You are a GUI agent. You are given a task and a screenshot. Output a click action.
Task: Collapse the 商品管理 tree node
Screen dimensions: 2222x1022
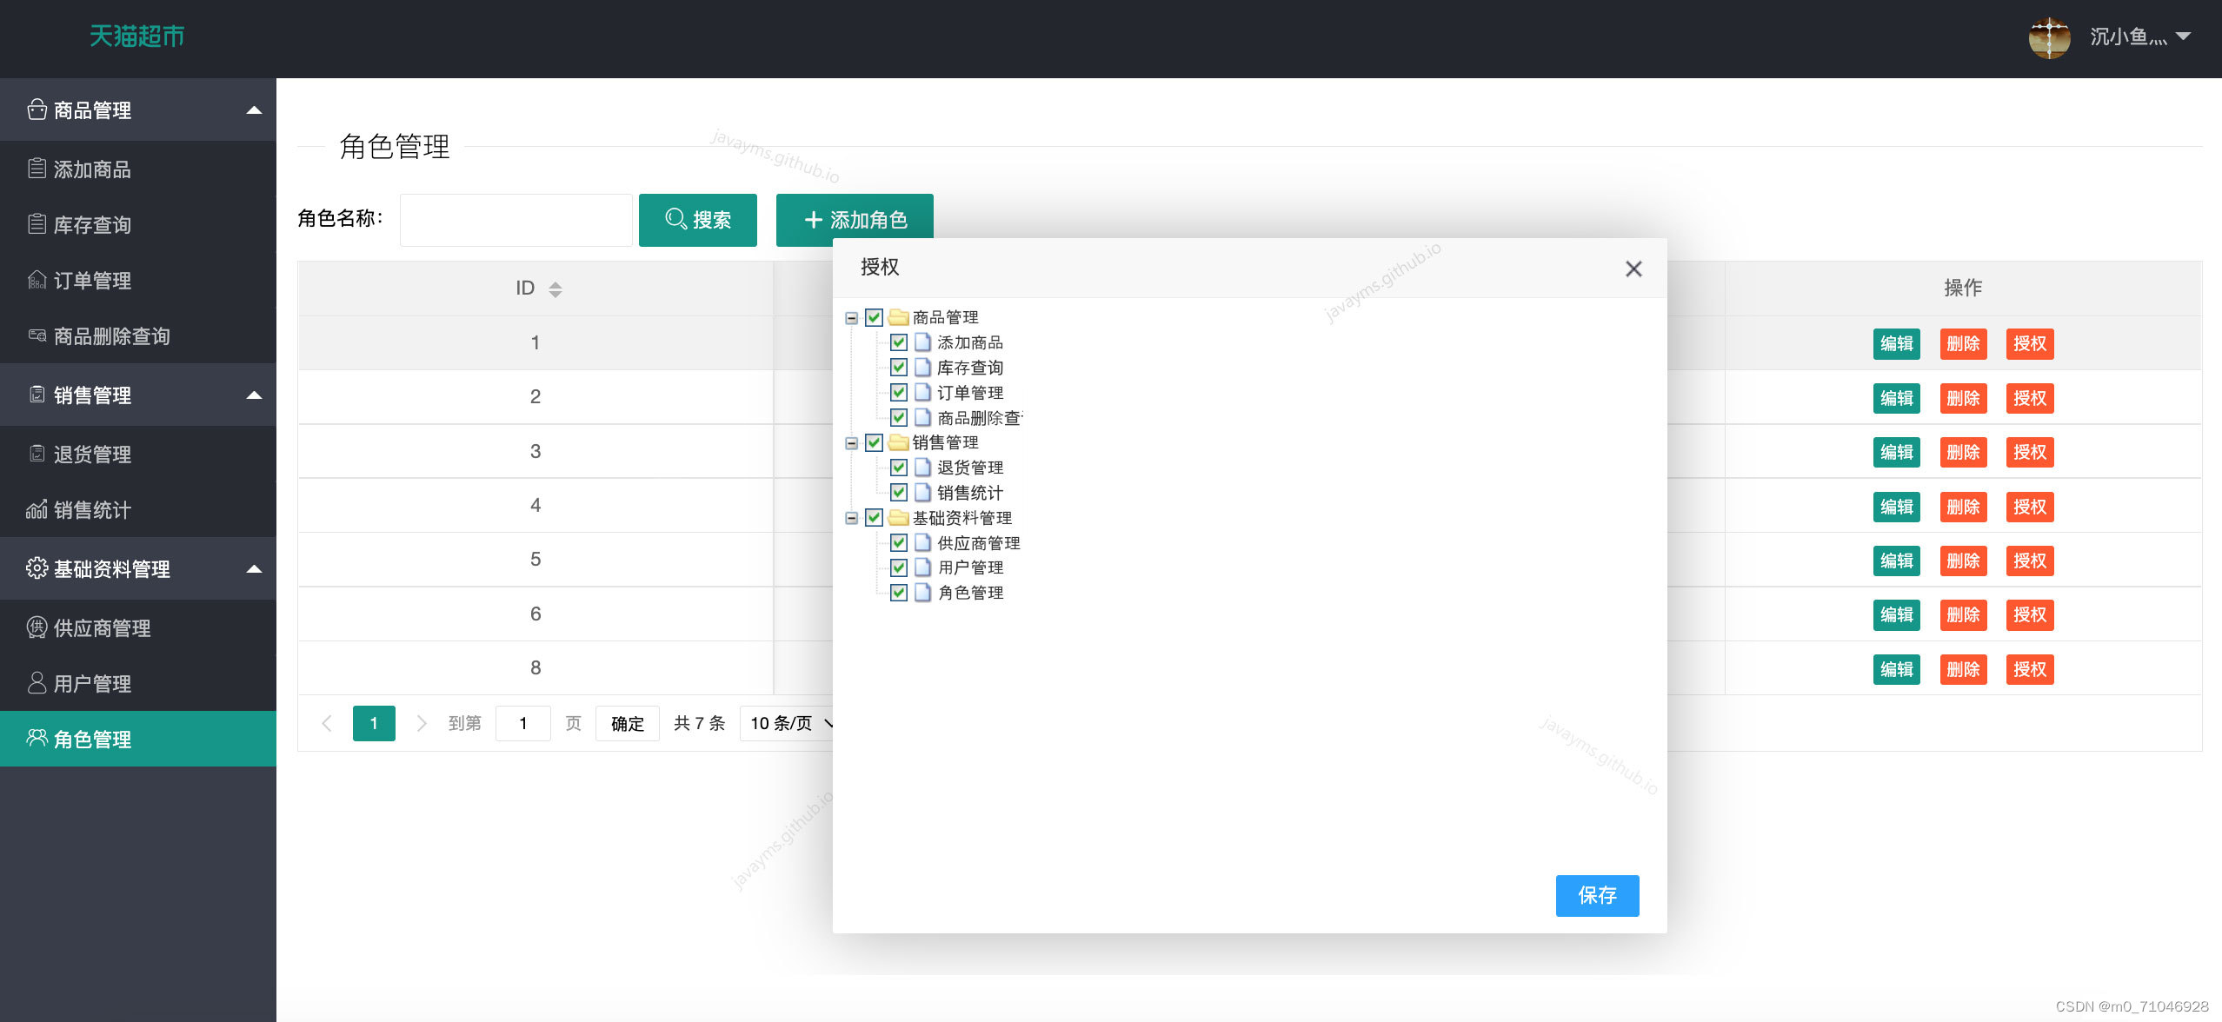pos(852,318)
